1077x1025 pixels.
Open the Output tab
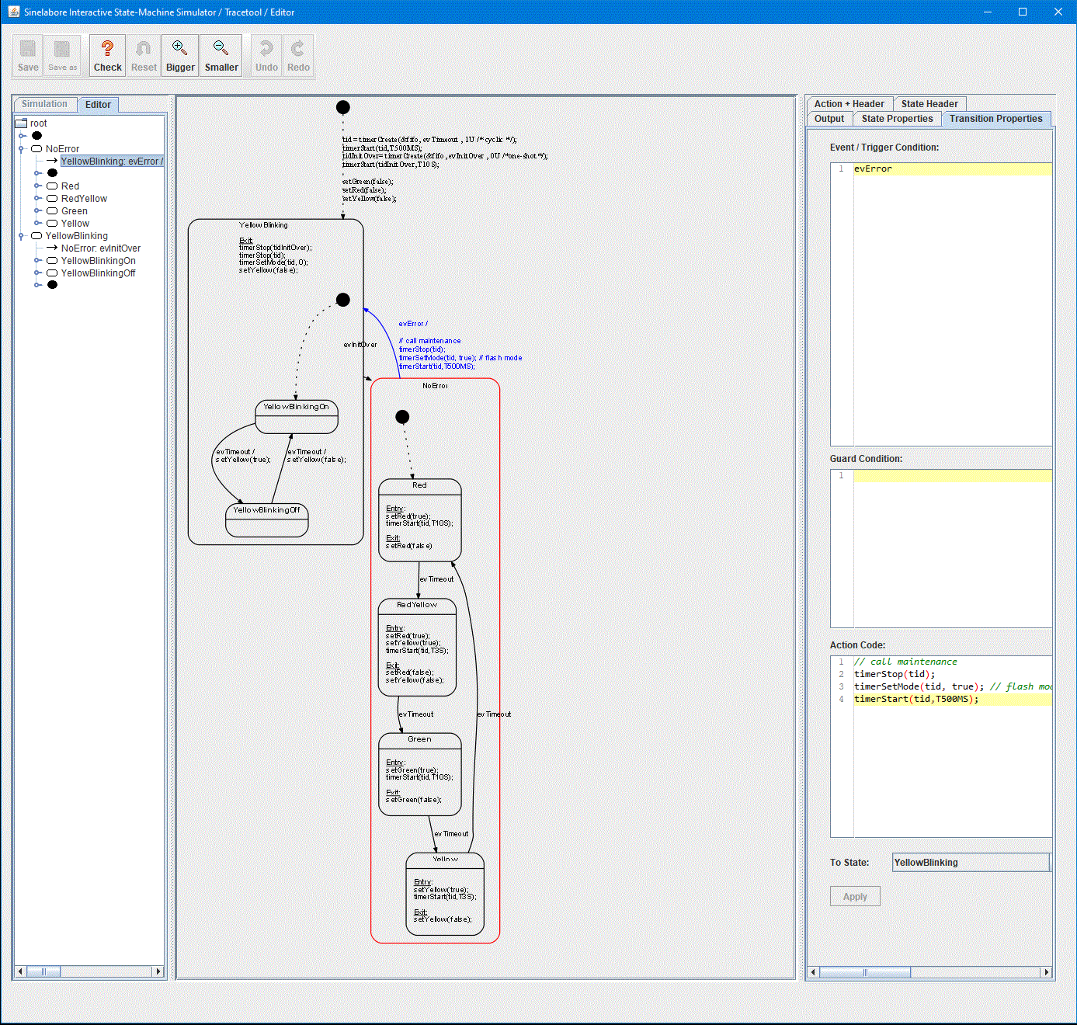[829, 118]
